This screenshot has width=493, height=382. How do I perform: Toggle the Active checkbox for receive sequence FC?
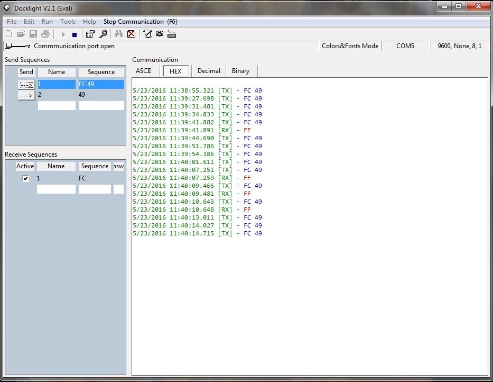25,178
